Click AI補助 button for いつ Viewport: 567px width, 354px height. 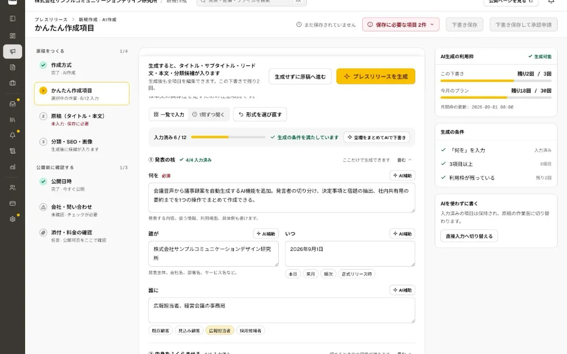402,233
